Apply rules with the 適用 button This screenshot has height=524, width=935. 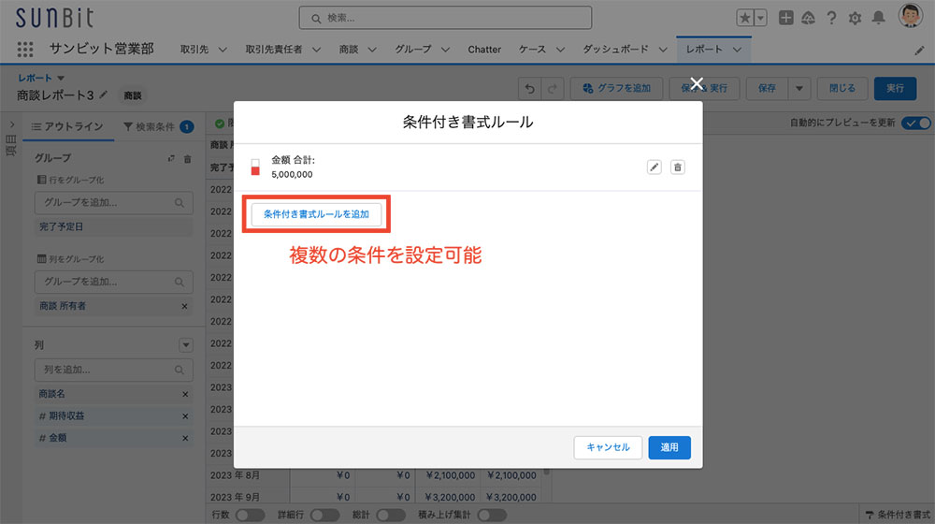(669, 447)
